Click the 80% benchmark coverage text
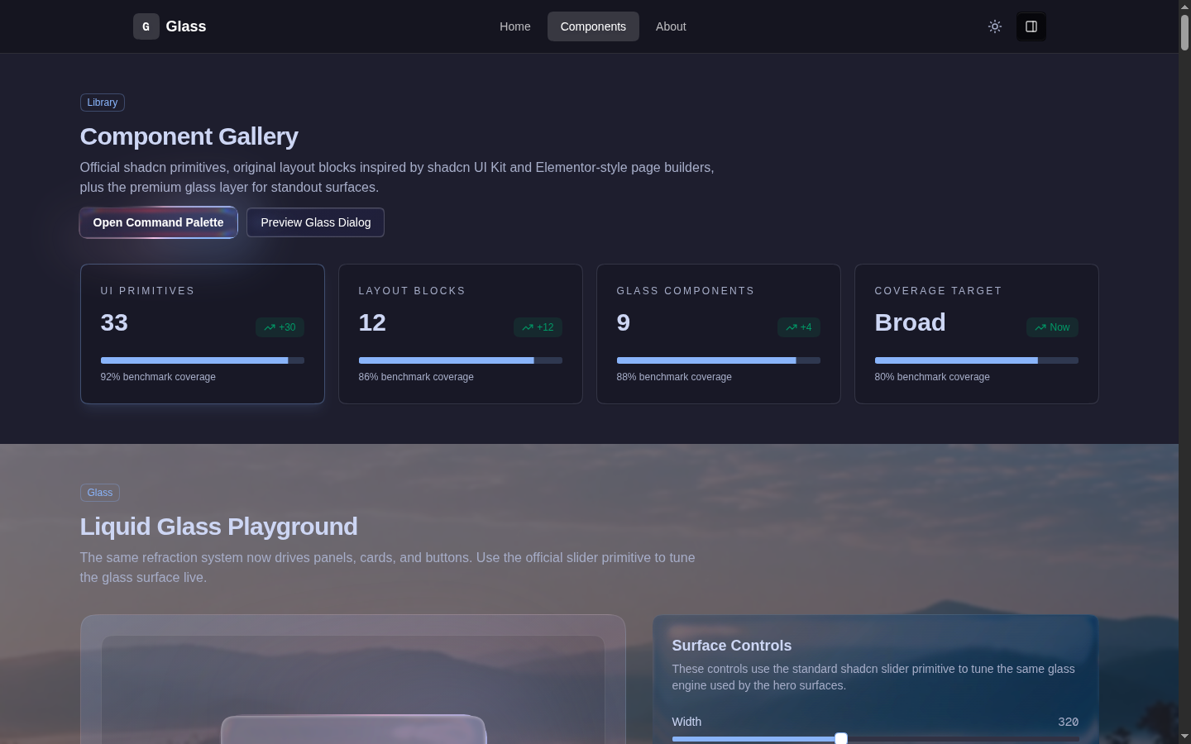The height and width of the screenshot is (744, 1191). 932,377
